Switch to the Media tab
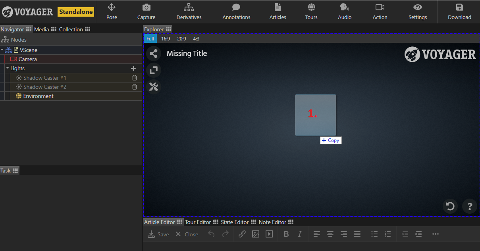Viewport: 480px width, 251px height. click(x=45, y=29)
